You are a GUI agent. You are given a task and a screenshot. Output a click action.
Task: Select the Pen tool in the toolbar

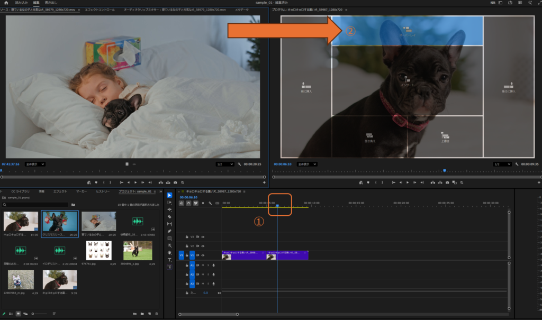[169, 231]
